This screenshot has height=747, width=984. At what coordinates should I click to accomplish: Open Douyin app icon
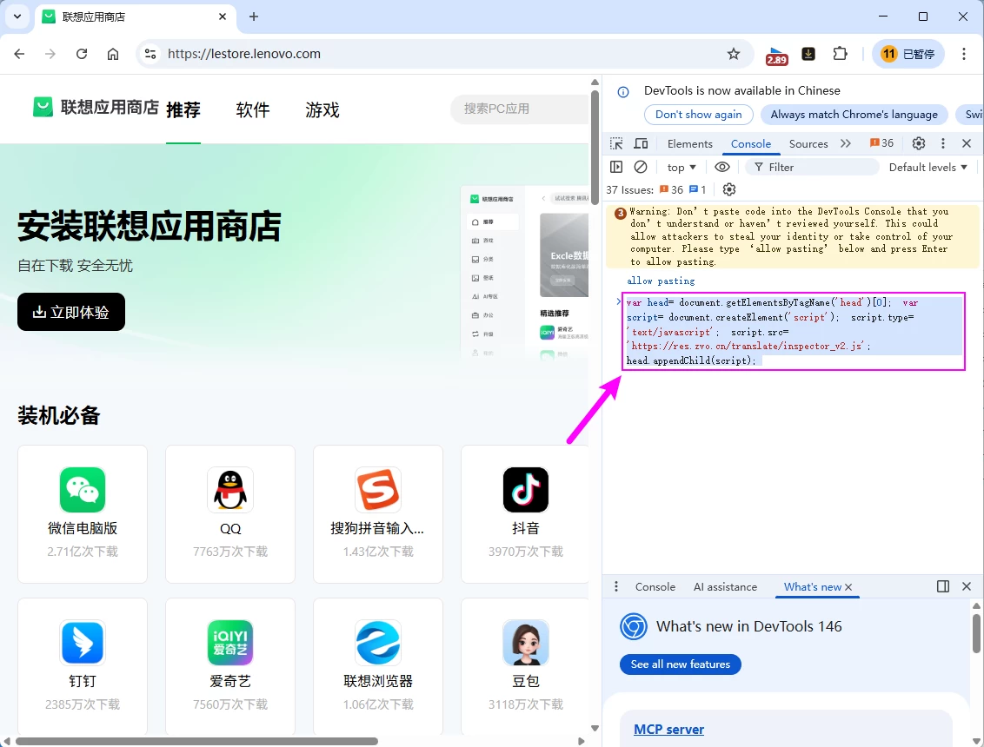526,490
